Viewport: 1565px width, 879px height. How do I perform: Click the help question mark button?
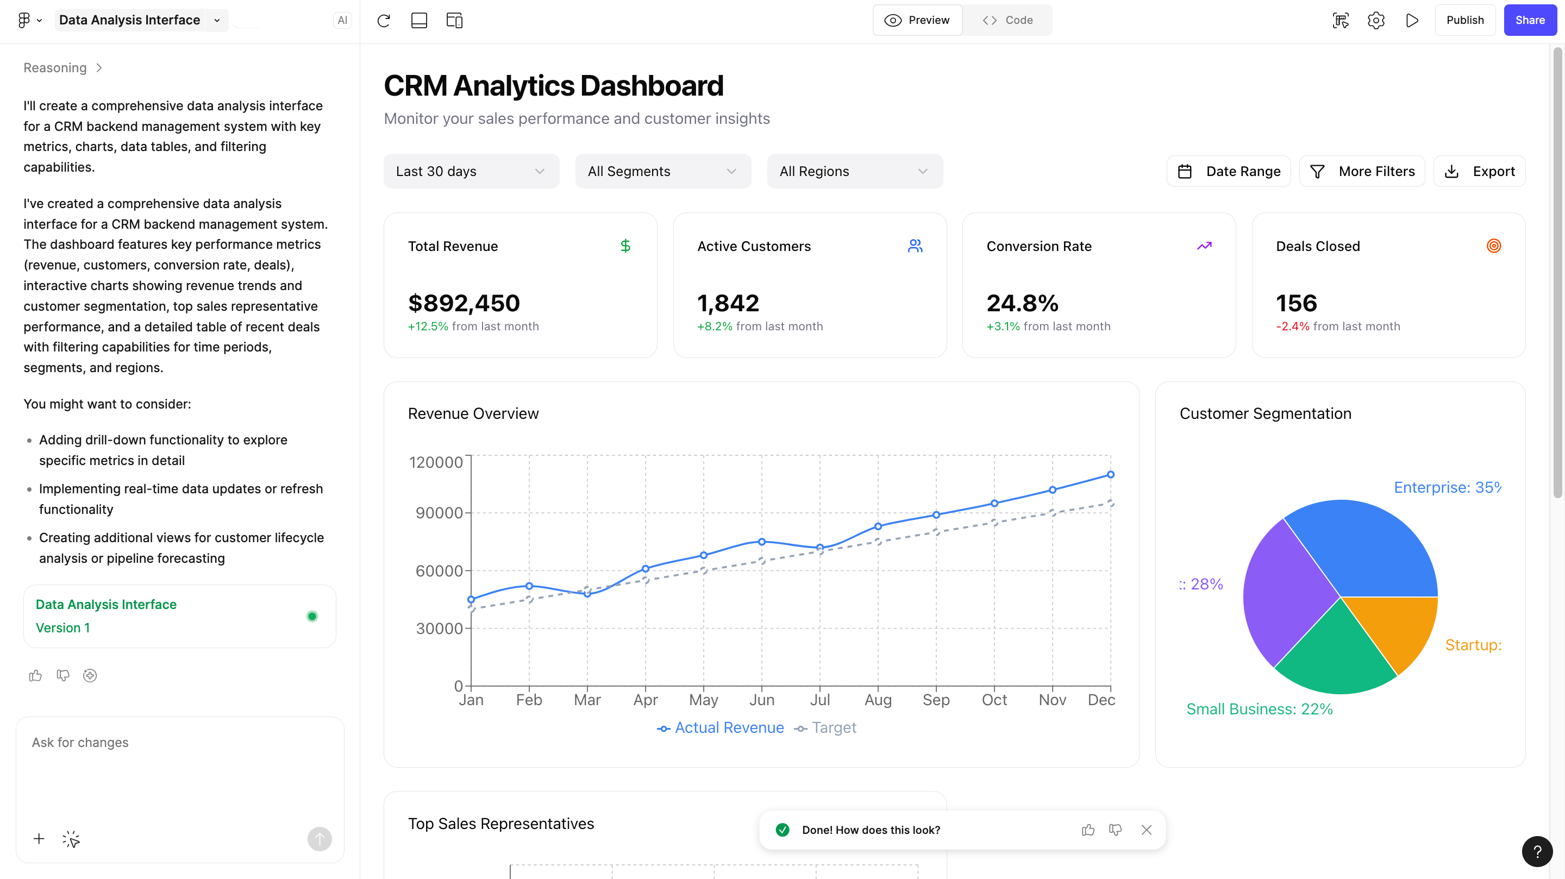coord(1537,852)
